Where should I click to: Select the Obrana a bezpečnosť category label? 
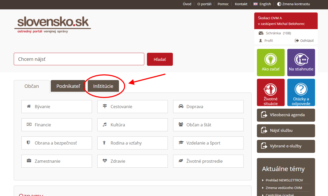[56, 143]
